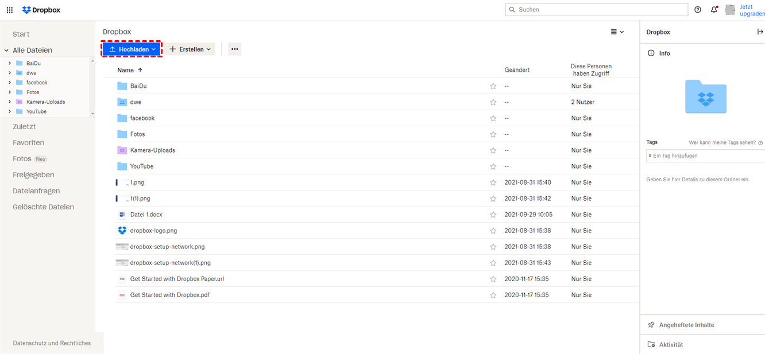
Task: Open the Hochladen upload dropdown
Action: click(132, 49)
